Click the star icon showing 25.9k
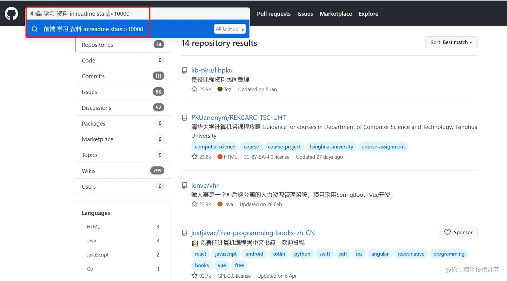The height and width of the screenshot is (281, 507). 194,89
